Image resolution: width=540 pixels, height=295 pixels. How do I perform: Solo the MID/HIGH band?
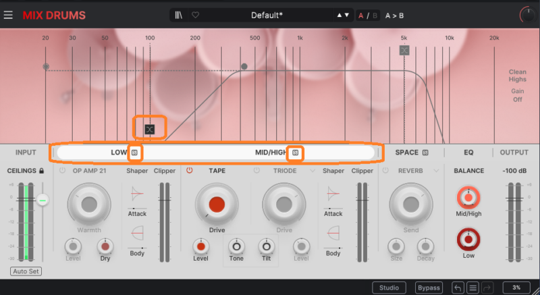click(x=295, y=153)
